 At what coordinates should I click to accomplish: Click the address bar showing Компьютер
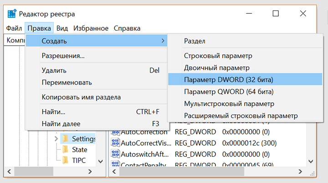pos(15,40)
